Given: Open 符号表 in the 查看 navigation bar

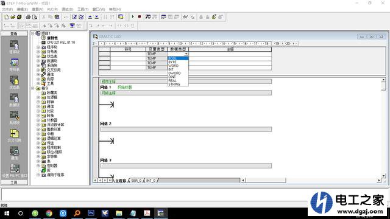Looking at the screenshot, I should tap(14, 65).
